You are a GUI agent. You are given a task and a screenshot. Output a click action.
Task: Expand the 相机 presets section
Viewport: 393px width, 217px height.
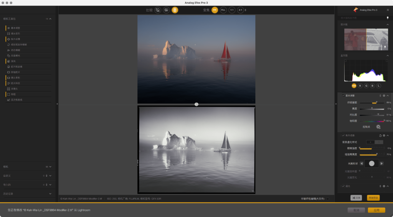click(x=50, y=167)
